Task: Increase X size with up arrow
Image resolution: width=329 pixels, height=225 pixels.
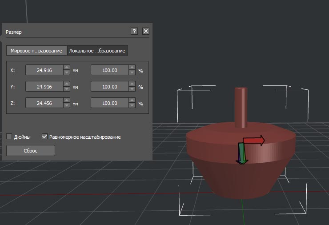Action: [x=67, y=68]
